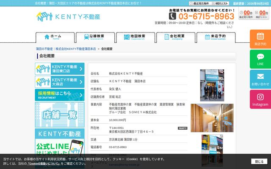The image size is (271, 169).
Task: Click 会社概要 page heading
Action: pyautogui.click(x=47, y=56)
